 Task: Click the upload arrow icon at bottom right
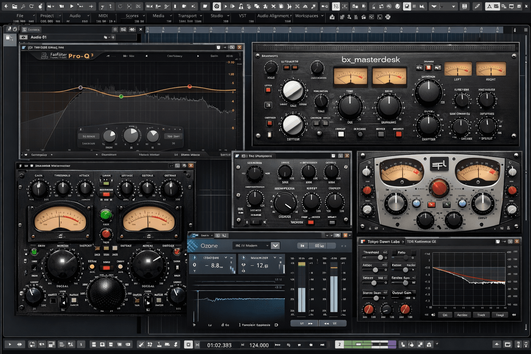coord(497,344)
